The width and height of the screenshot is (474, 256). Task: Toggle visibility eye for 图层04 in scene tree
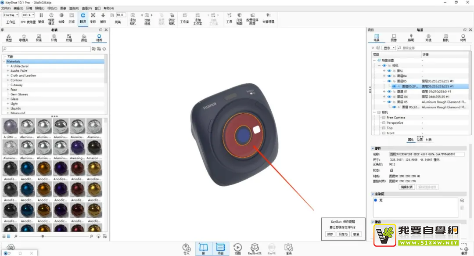click(x=389, y=76)
